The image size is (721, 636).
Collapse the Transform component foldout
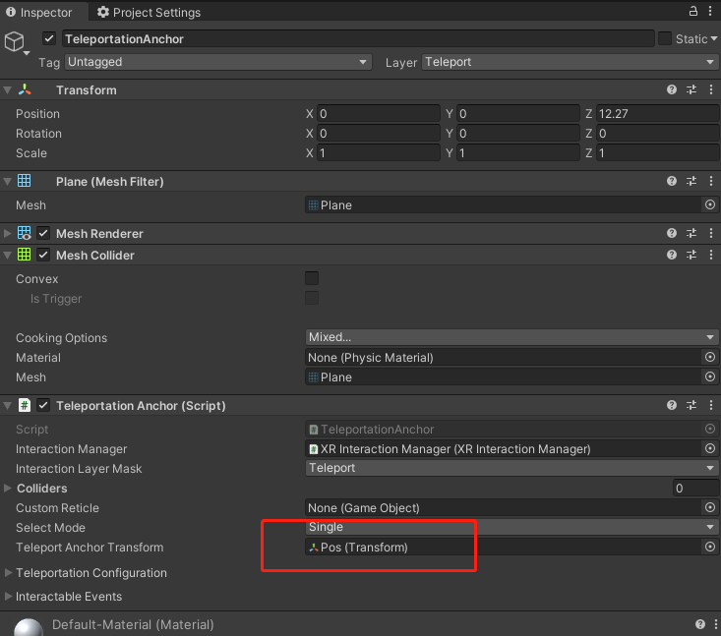7,90
